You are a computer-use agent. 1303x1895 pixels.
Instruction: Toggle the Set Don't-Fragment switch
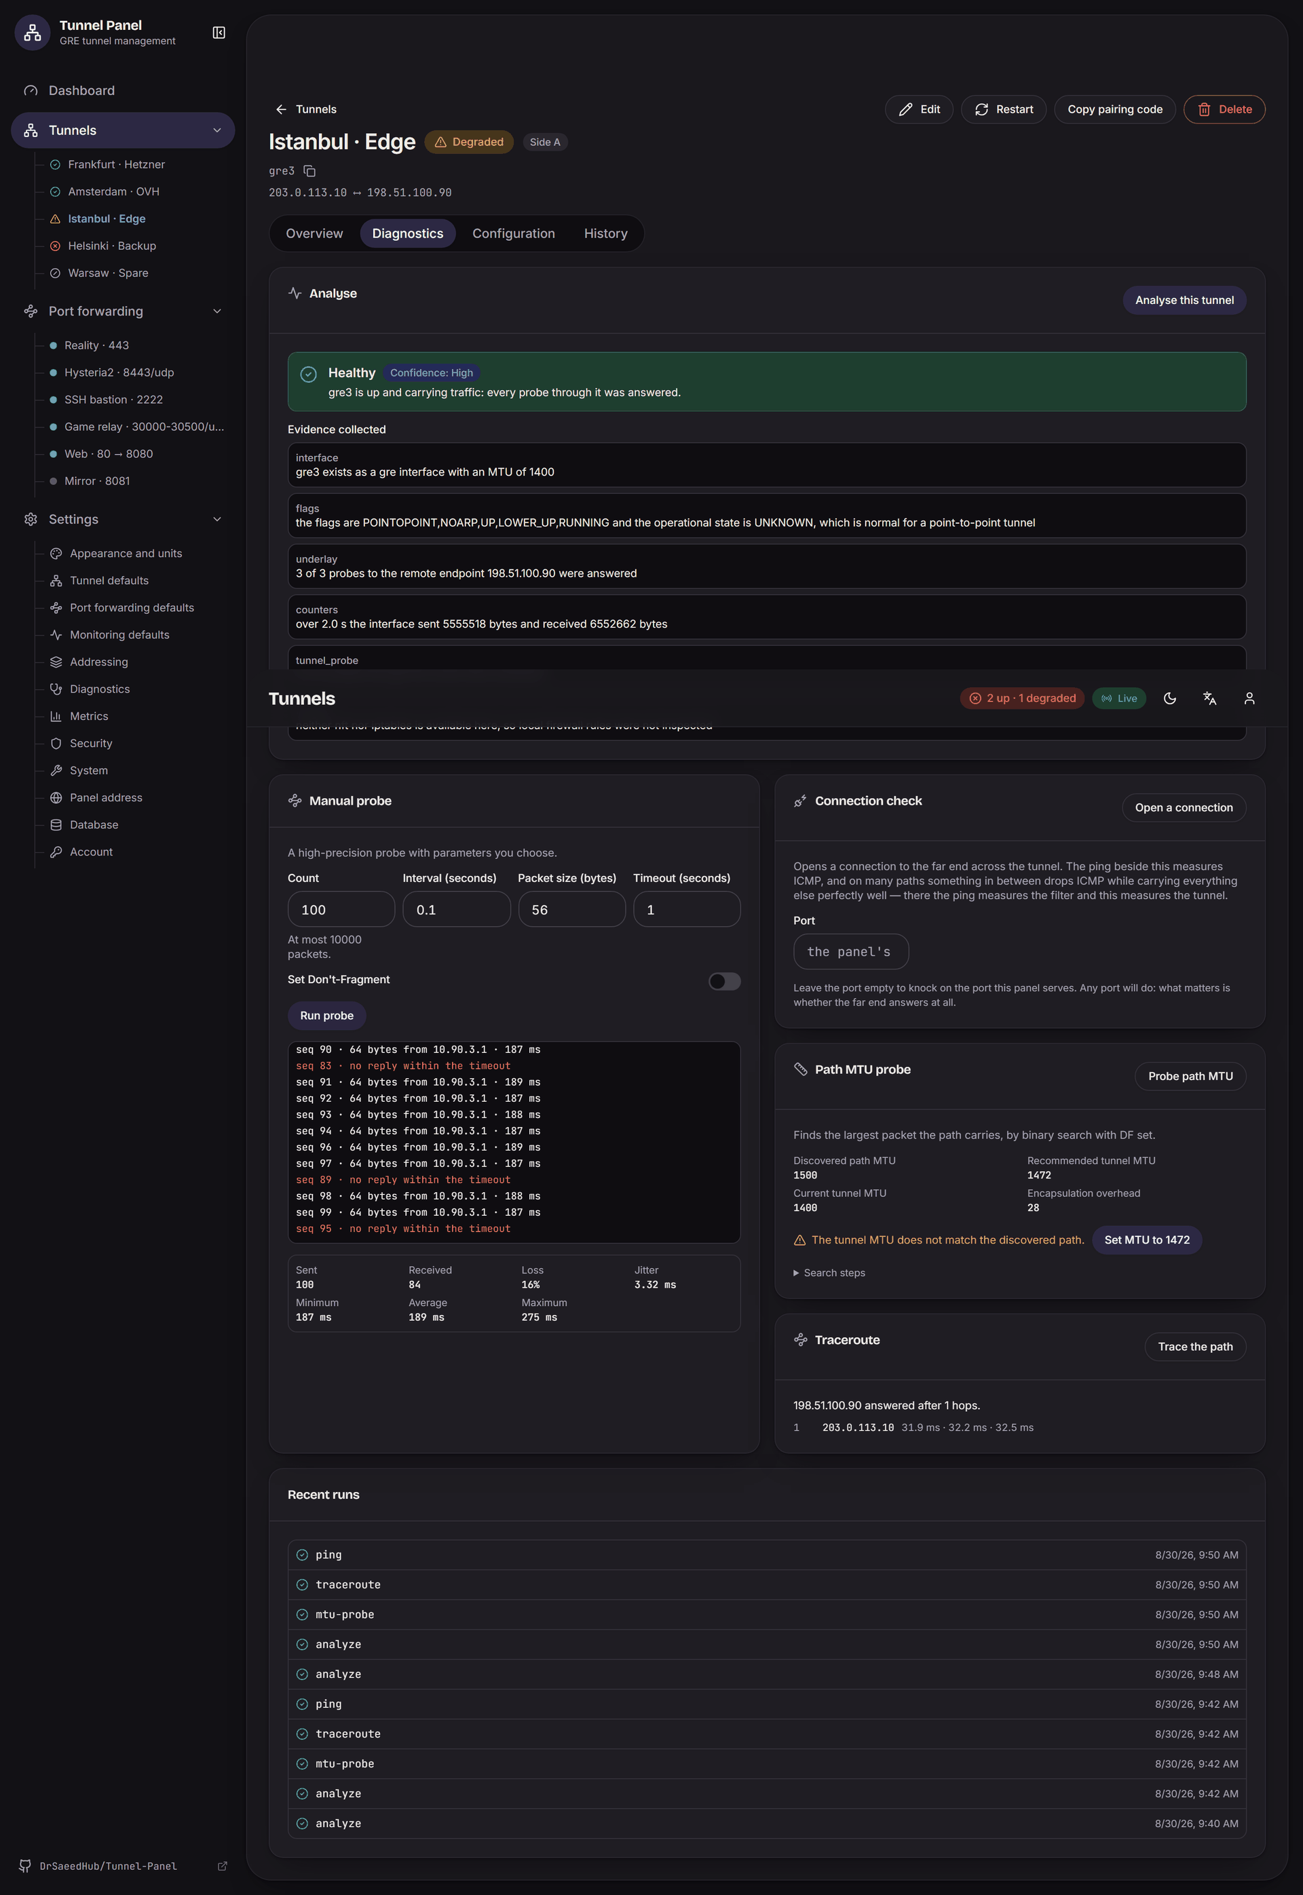coord(724,981)
